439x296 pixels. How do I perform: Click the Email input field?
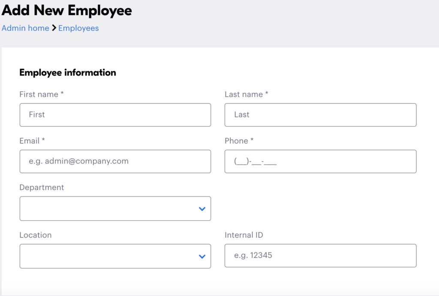[115, 161]
